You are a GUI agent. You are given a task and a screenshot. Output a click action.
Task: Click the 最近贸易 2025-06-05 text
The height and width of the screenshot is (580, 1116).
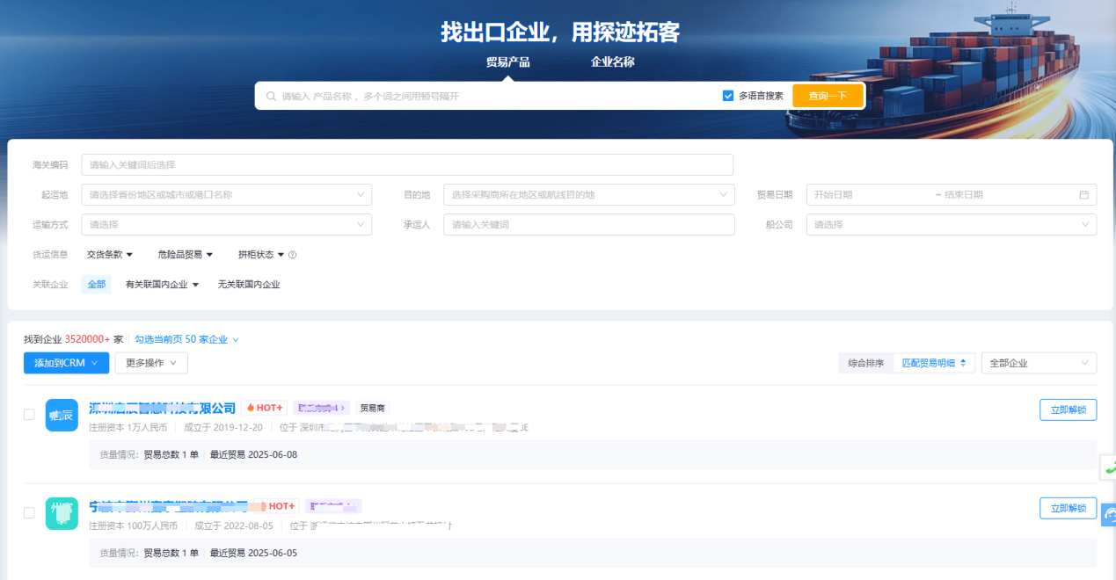254,554
